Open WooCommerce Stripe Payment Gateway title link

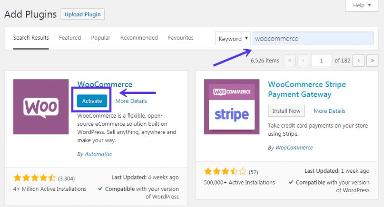(x=307, y=89)
